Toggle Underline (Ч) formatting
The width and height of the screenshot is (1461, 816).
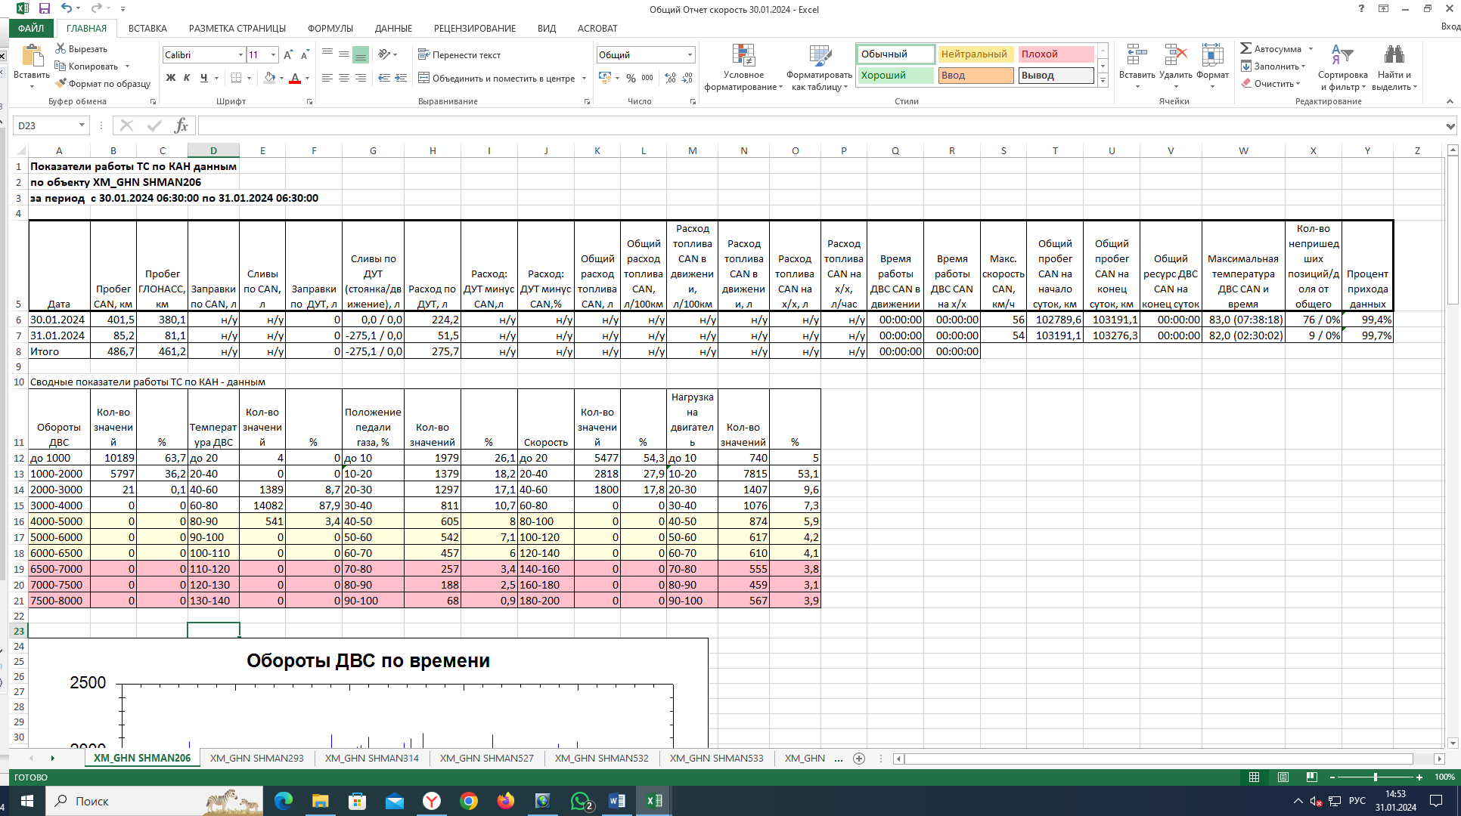coord(203,78)
